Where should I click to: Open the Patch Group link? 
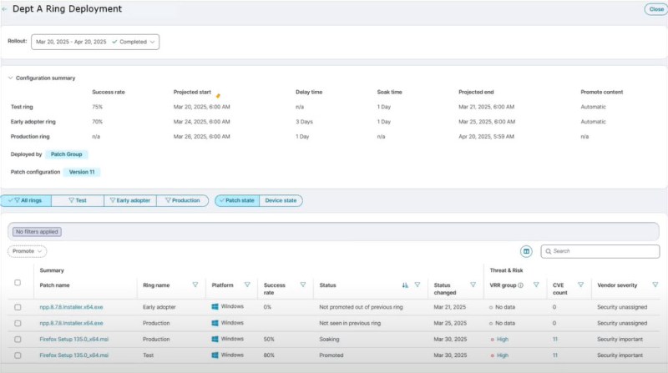(67, 154)
